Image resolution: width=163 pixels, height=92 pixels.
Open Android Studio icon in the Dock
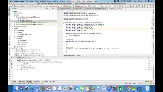[134, 89]
